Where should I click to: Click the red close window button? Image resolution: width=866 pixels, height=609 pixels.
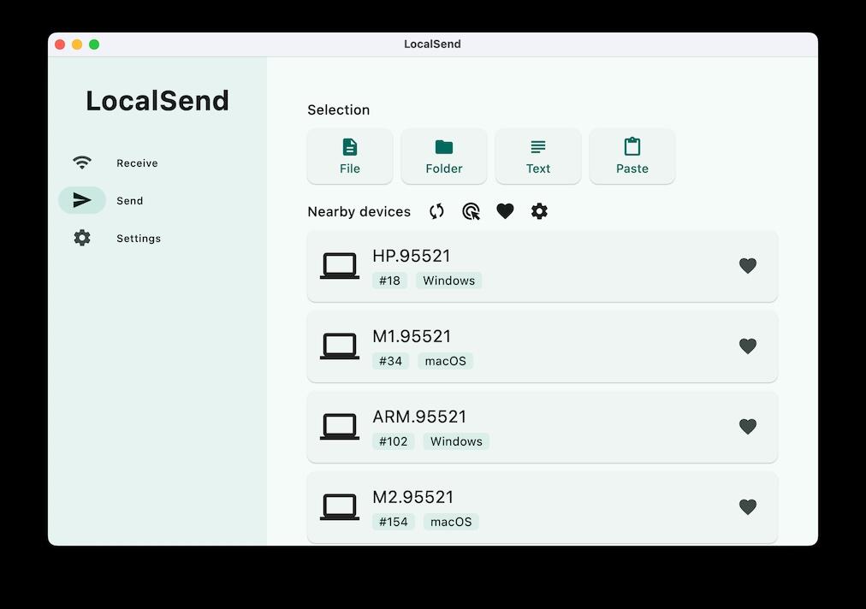point(60,44)
